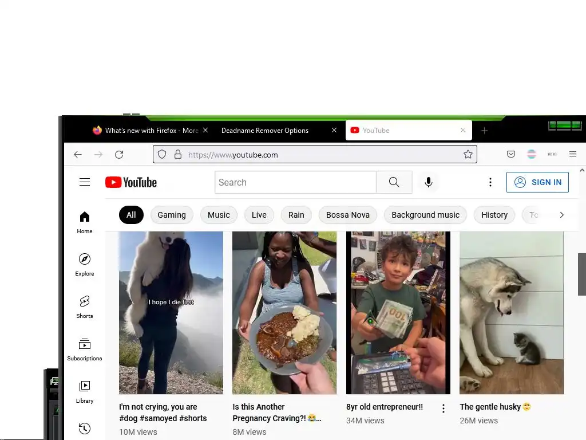Viewport: 586px width, 440px height.
Task: Select the Rain filter chip
Action: 296,215
